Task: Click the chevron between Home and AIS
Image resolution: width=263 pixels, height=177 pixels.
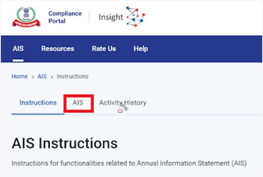Action: coord(33,77)
